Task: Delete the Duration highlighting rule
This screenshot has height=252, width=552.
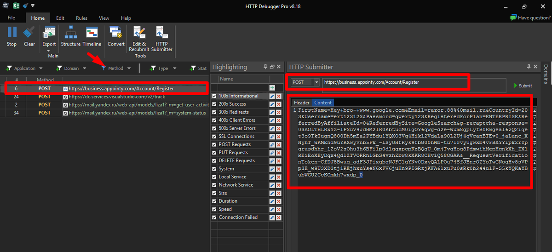Action: pos(279,201)
